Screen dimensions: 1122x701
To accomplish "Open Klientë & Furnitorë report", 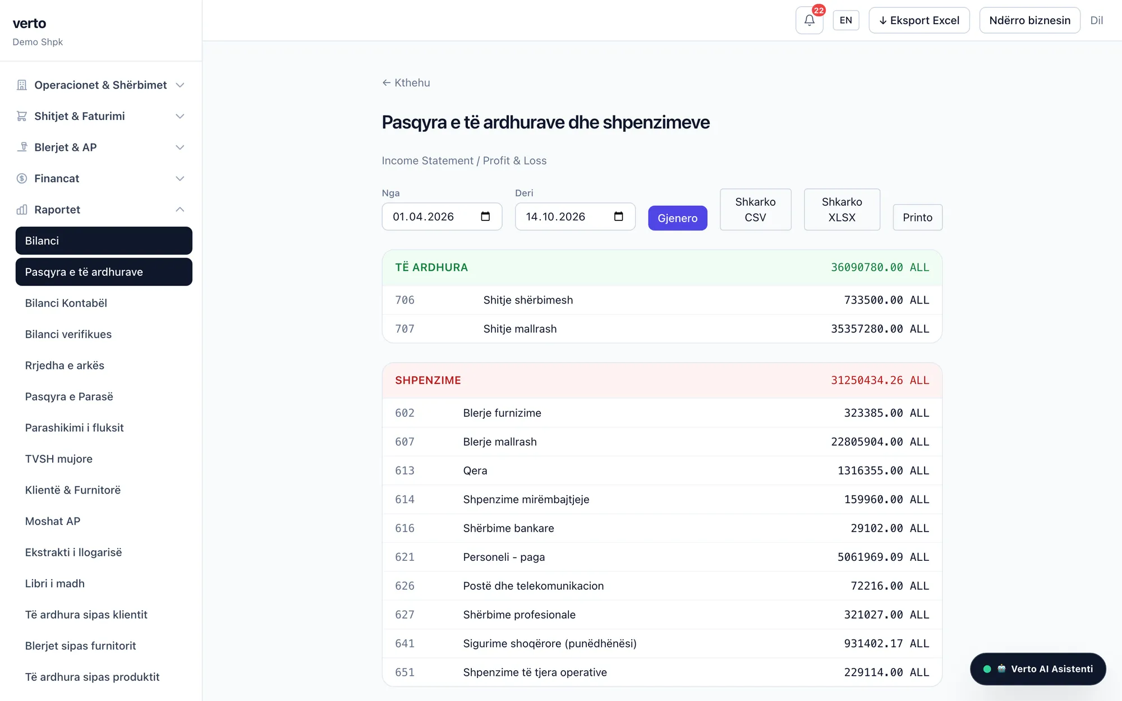I will click(104, 490).
